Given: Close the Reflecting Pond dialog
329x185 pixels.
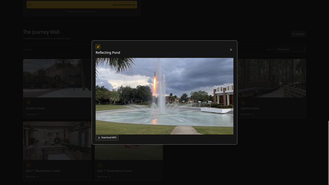Looking at the screenshot, I should 231,50.
